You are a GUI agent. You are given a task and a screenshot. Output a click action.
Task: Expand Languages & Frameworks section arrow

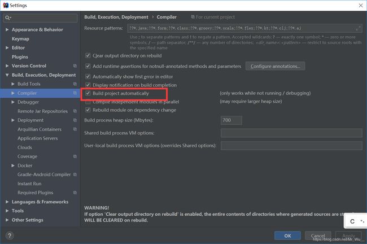(7, 202)
